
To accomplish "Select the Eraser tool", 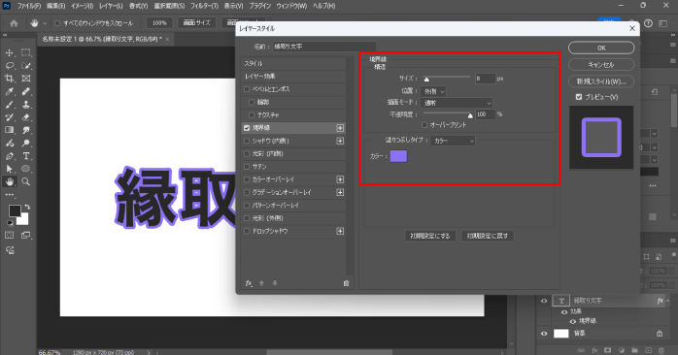I will 26,117.
